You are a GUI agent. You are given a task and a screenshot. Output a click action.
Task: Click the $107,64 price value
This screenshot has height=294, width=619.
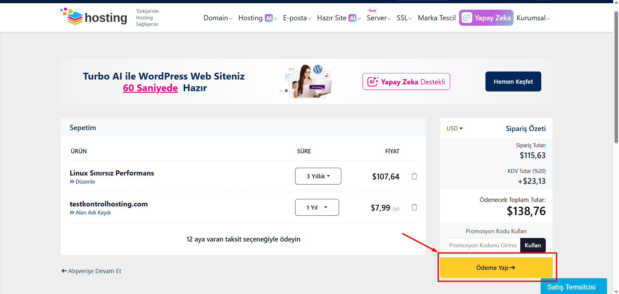[x=386, y=176]
